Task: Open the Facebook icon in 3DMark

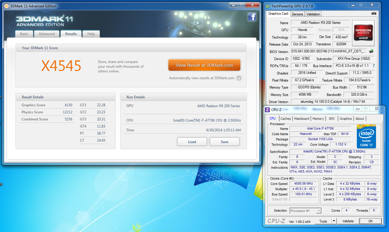Action: pyautogui.click(x=252, y=17)
